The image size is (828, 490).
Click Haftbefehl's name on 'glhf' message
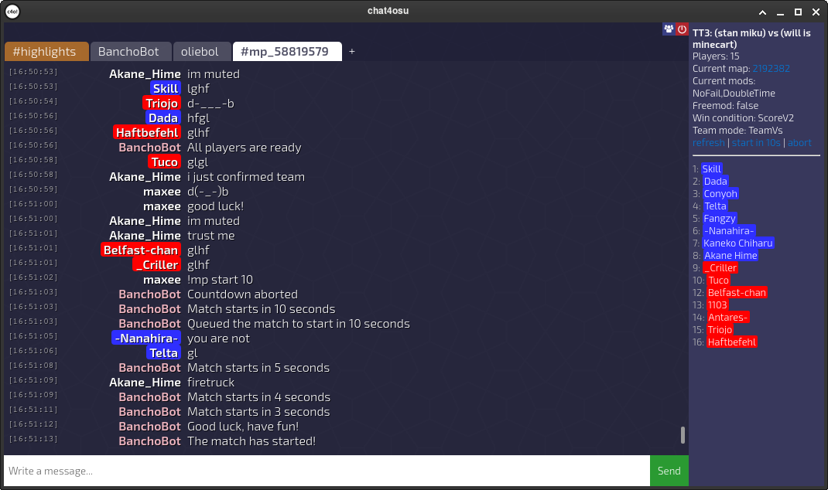[x=147, y=133]
